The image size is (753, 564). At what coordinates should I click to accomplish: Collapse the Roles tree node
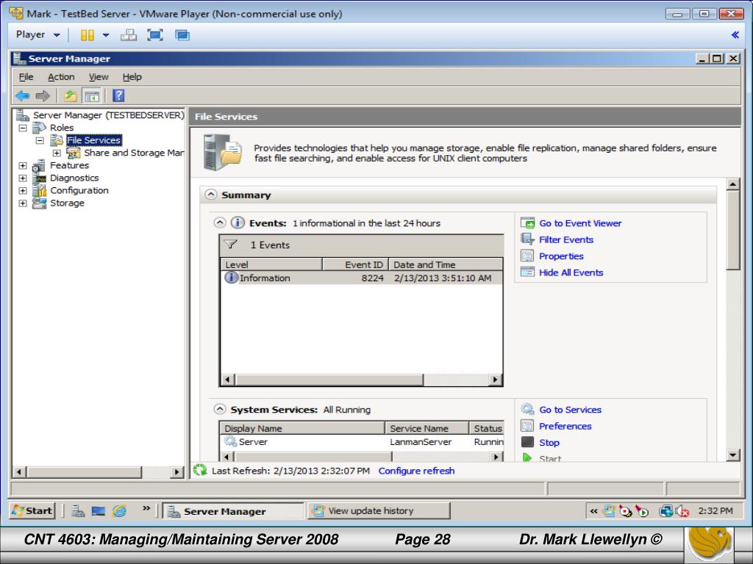coord(23,128)
